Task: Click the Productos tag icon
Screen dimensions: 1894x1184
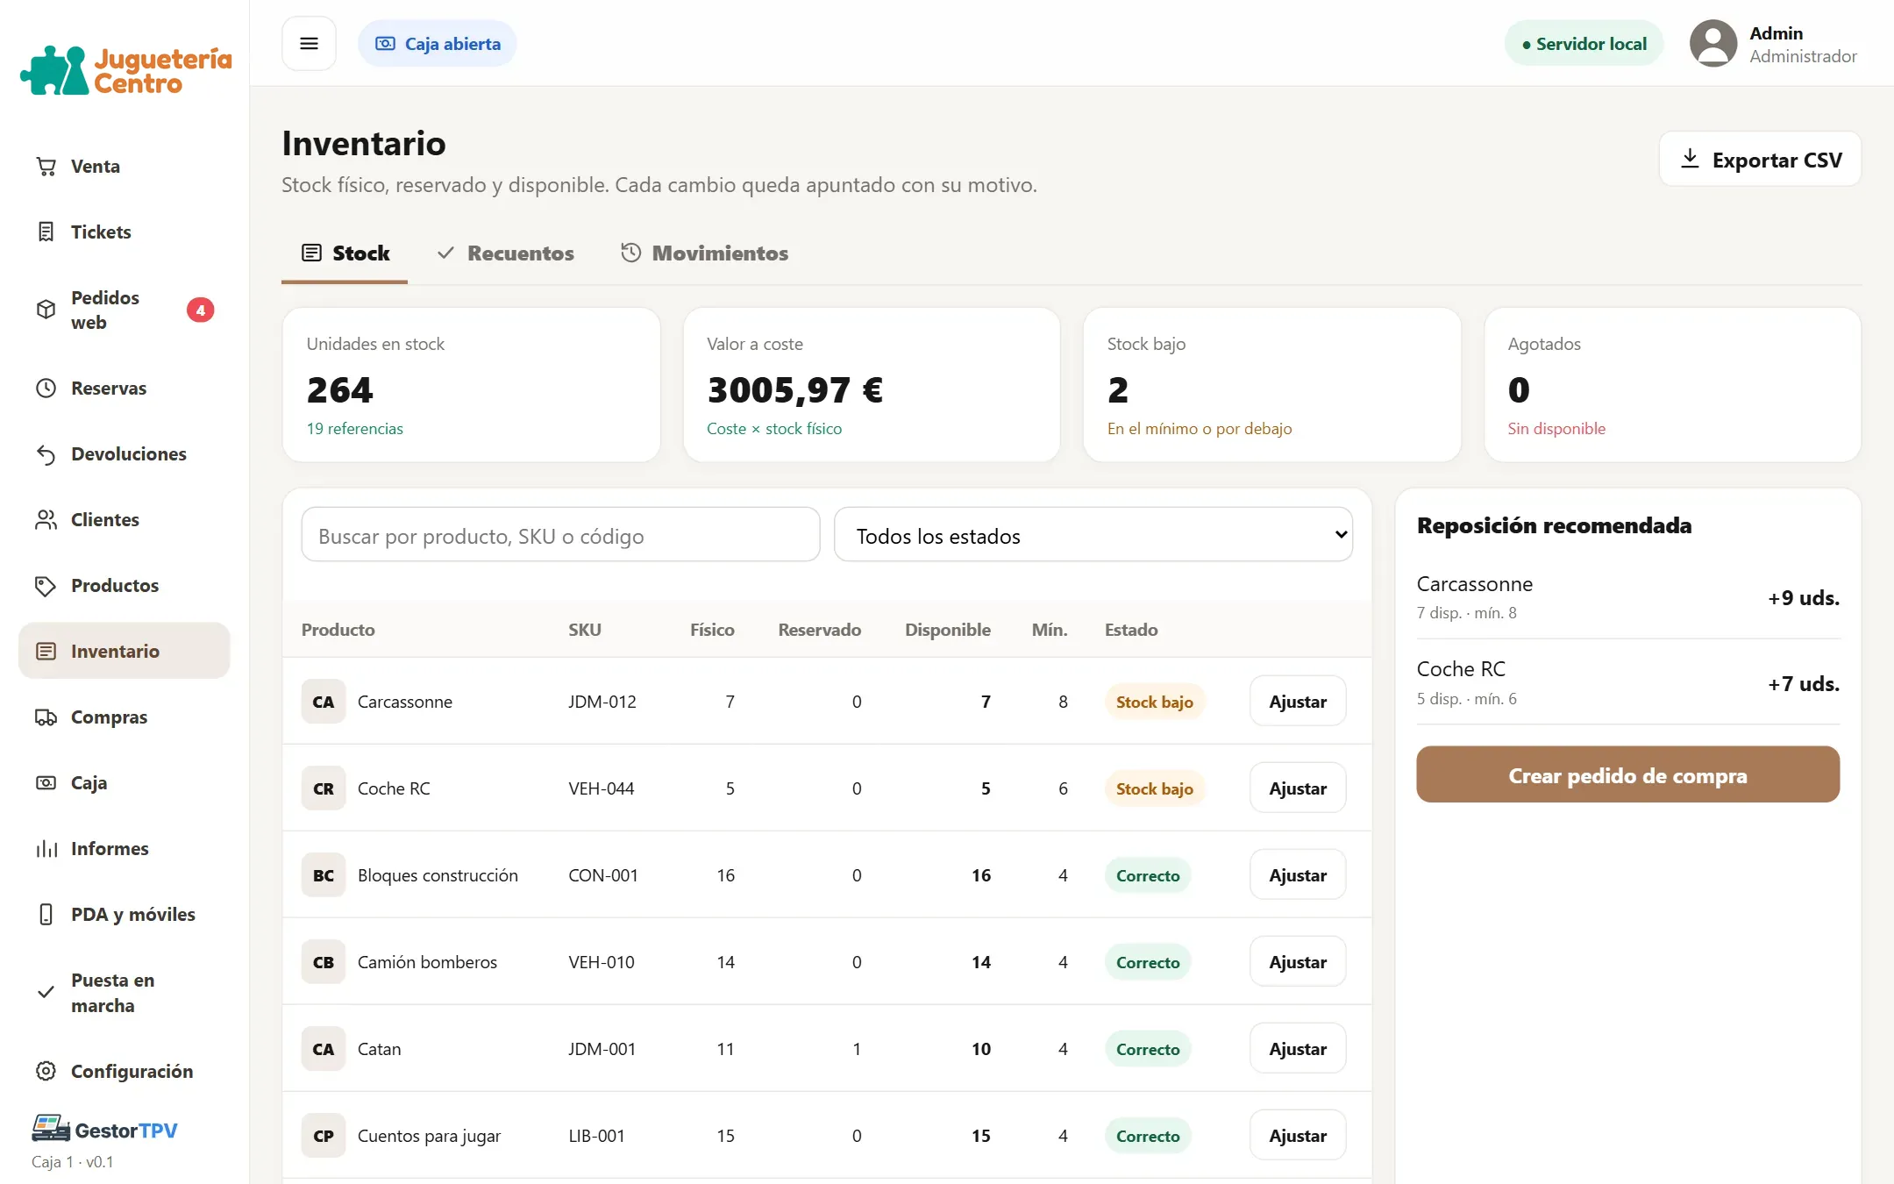Action: [x=46, y=585]
